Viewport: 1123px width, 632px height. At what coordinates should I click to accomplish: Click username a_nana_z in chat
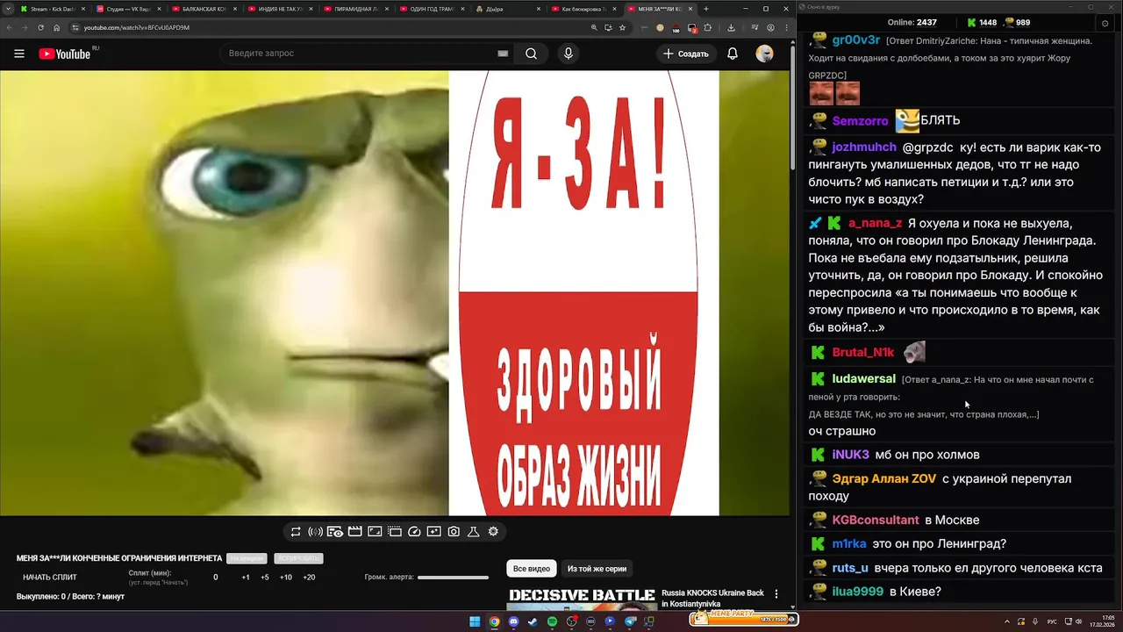click(875, 223)
